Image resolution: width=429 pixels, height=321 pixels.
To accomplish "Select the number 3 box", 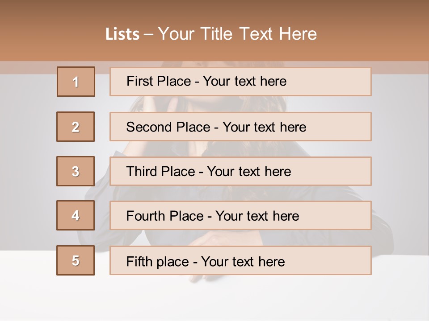I will point(76,171).
